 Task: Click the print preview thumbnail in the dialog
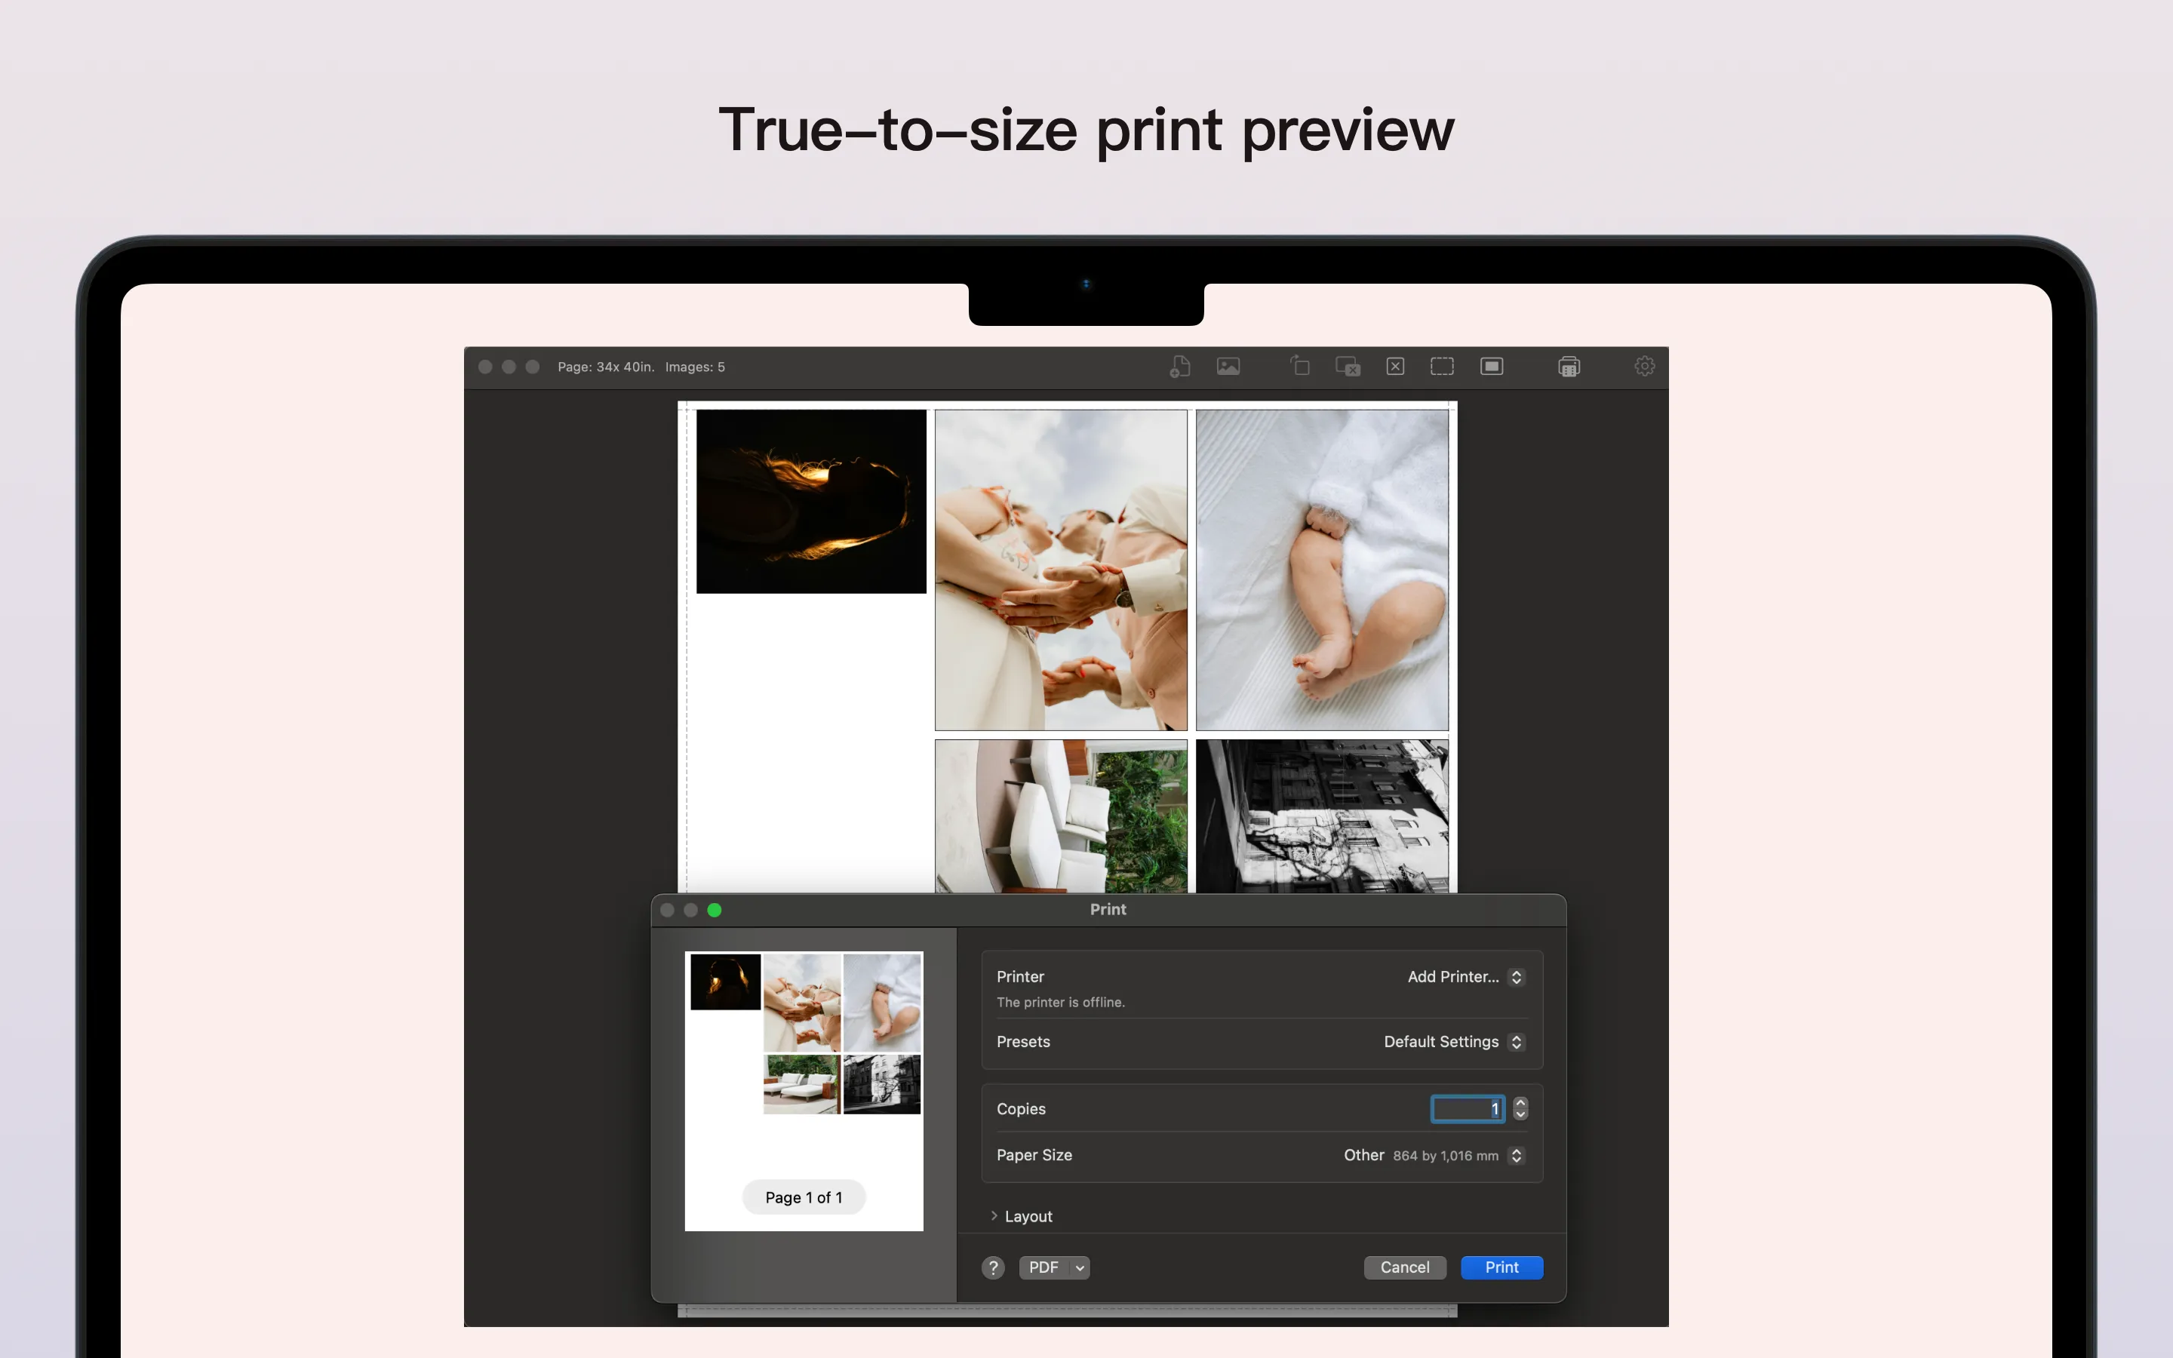click(804, 1090)
